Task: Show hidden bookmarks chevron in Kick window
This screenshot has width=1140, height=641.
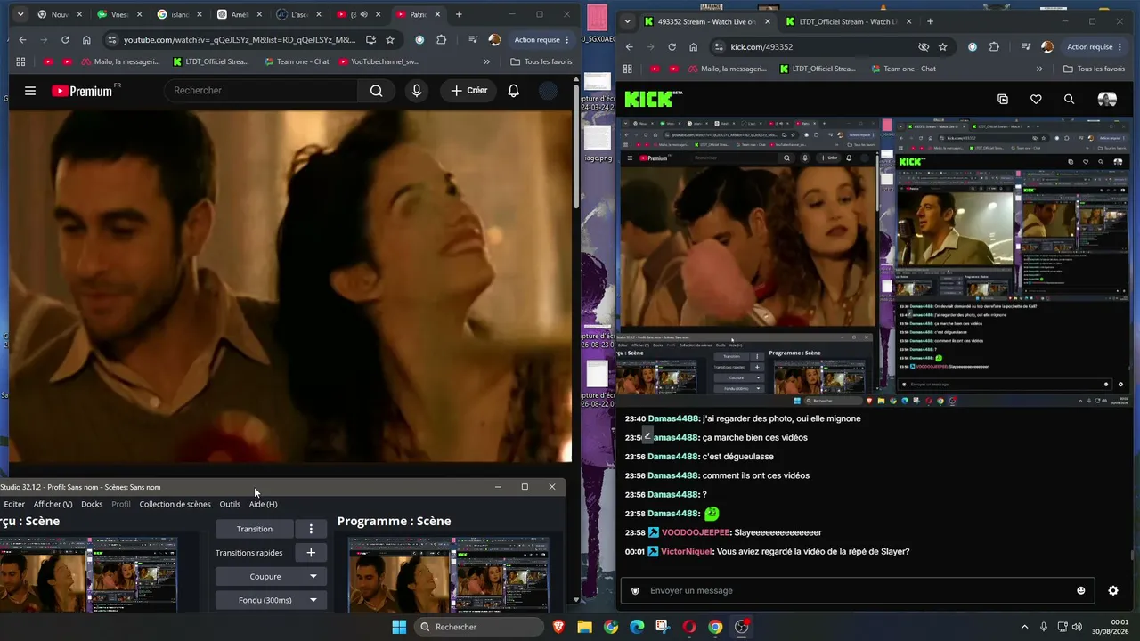Action: [1039, 69]
